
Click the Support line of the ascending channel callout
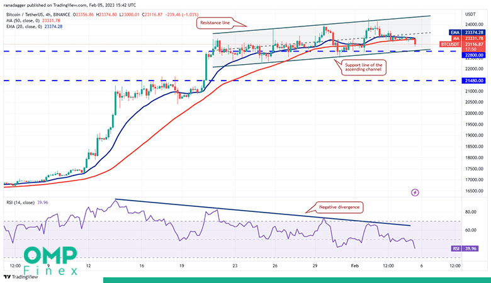click(x=364, y=67)
